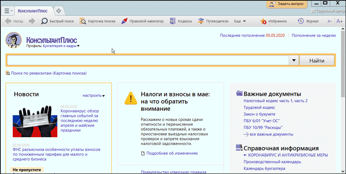Click into the main search field
This screenshot has height=174, width=346.
(148, 60)
